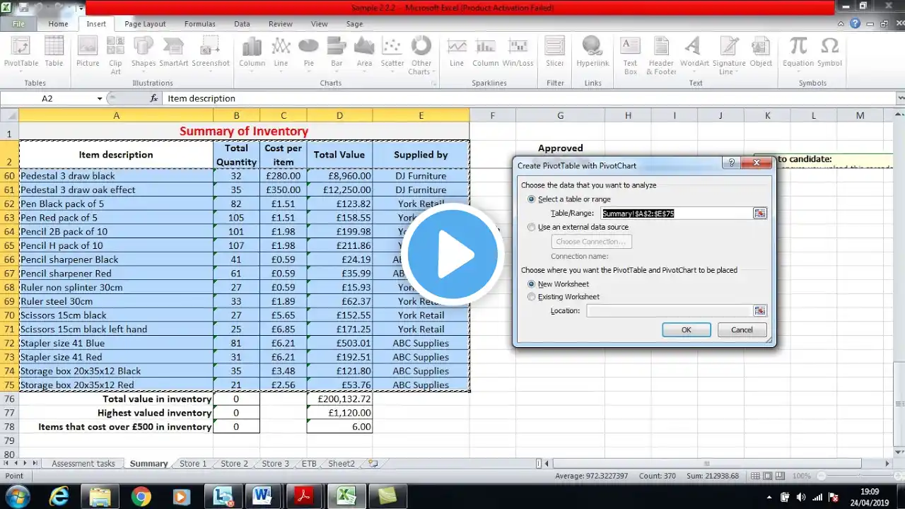The height and width of the screenshot is (509, 905).
Task: Switch to the Page Layout ribbon tab
Action: click(145, 23)
